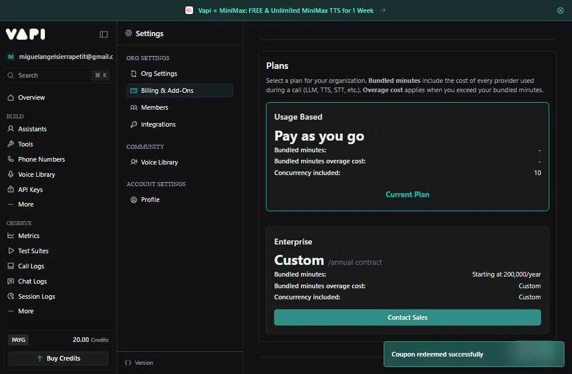
Task: Click the Test Suites play icon
Action: click(x=11, y=251)
